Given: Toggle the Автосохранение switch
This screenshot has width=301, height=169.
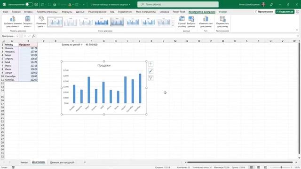Looking at the screenshot, I should [x=29, y=4].
